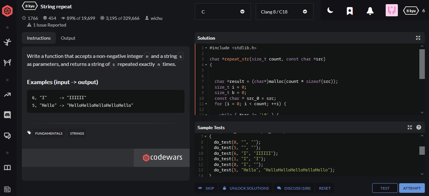This screenshot has width=429, height=196.
Task: Open the Discord sidebar icon
Action: [7, 115]
